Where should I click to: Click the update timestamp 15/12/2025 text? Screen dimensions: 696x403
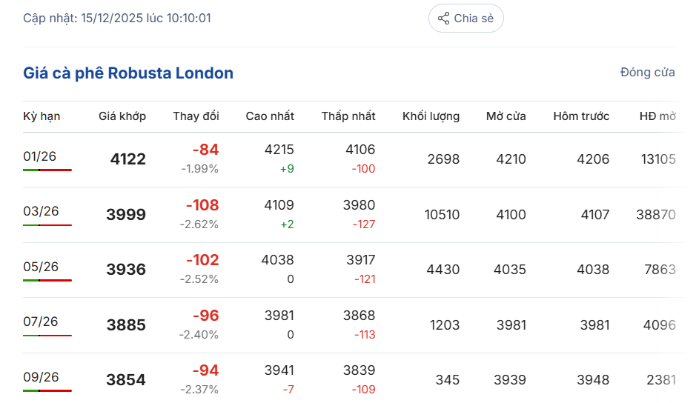(117, 18)
